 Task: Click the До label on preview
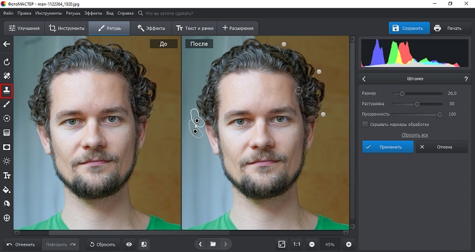point(163,44)
